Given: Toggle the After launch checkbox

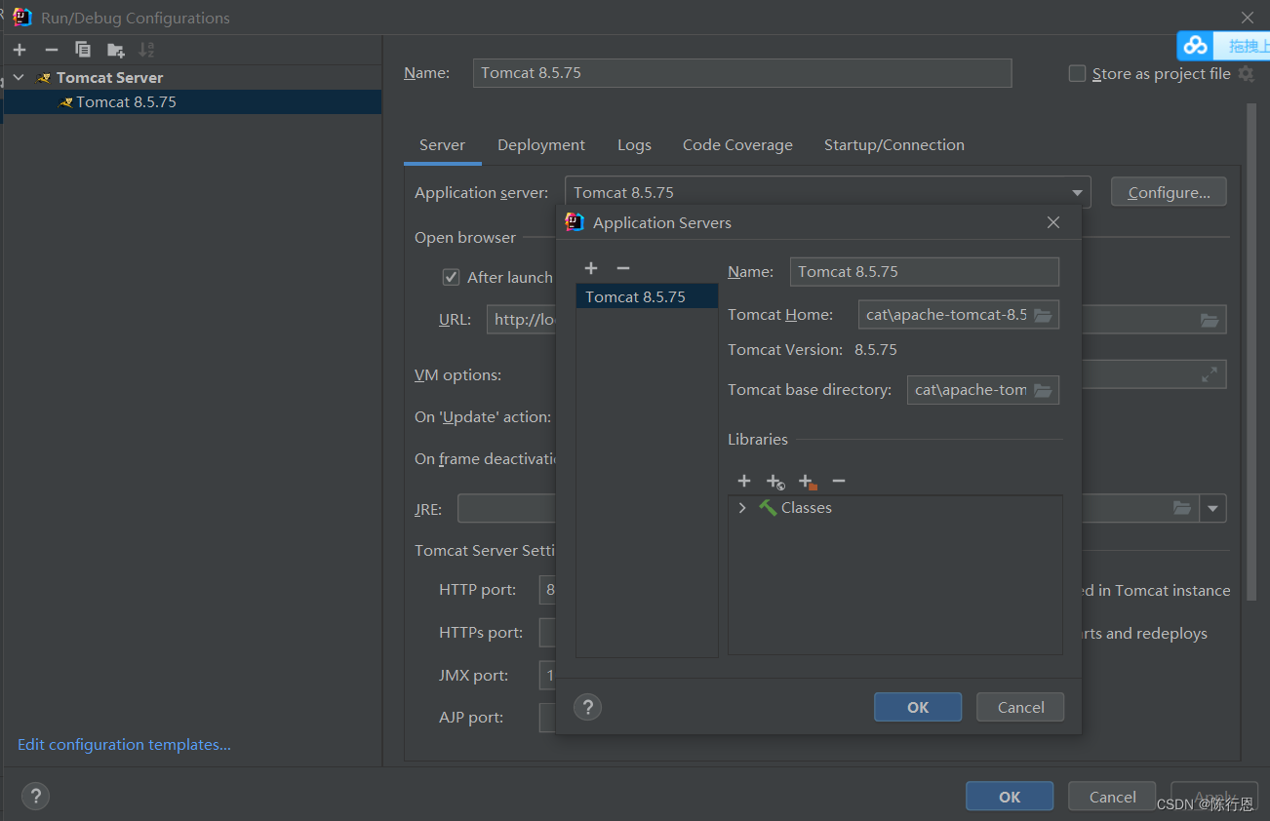Looking at the screenshot, I should (x=451, y=277).
